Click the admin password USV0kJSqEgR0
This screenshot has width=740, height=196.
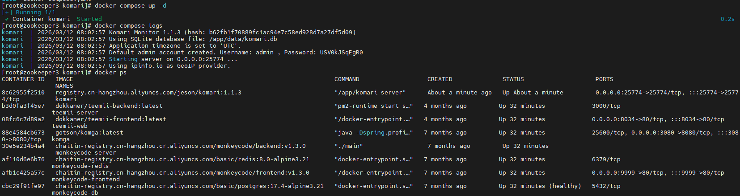coord(341,53)
